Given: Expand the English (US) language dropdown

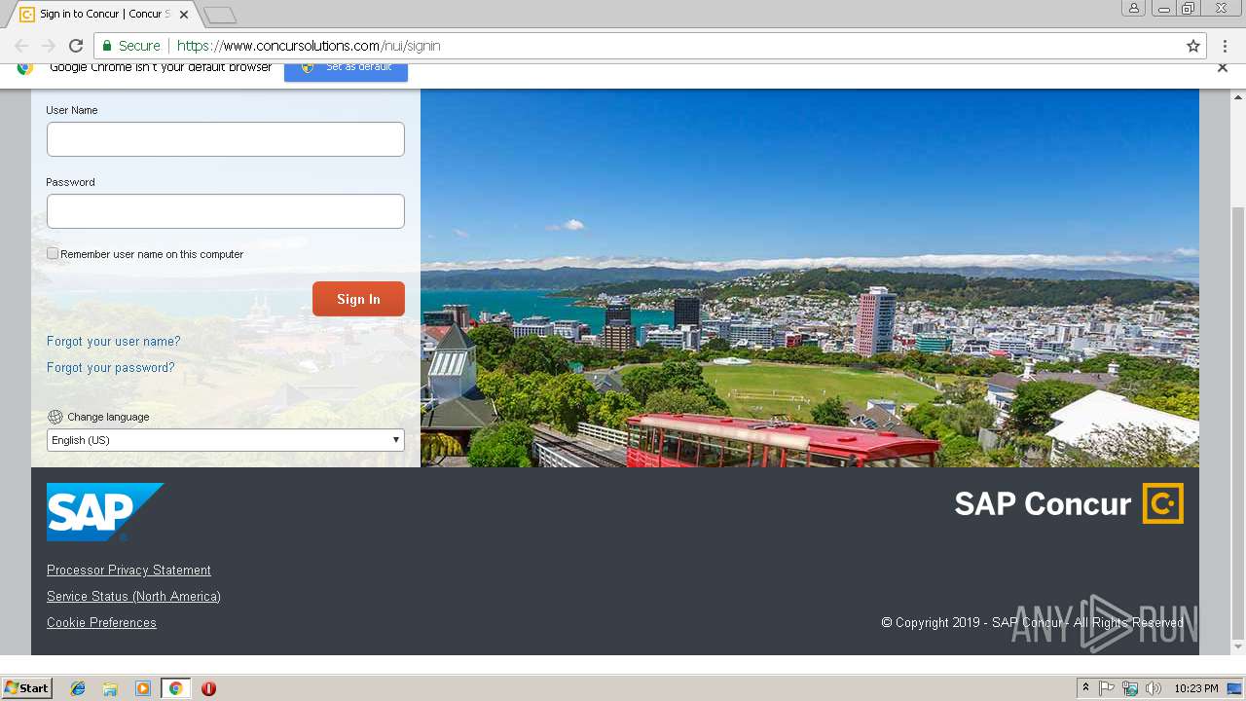Looking at the screenshot, I should click(226, 440).
